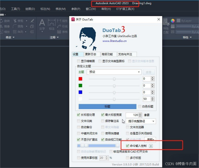Open the 主题 预设 theme dropdown

tap(114, 72)
